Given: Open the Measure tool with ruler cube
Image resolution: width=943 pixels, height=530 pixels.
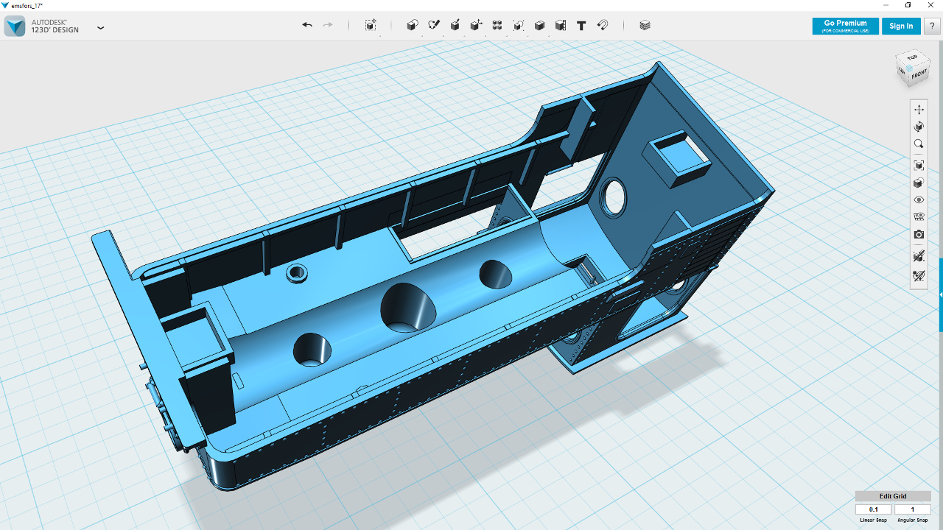Looking at the screenshot, I should (561, 25).
